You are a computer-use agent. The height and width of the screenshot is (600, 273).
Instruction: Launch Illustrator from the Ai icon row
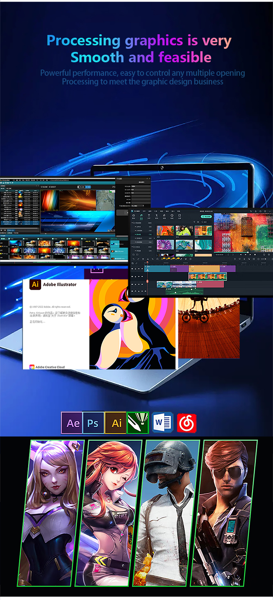116,423
